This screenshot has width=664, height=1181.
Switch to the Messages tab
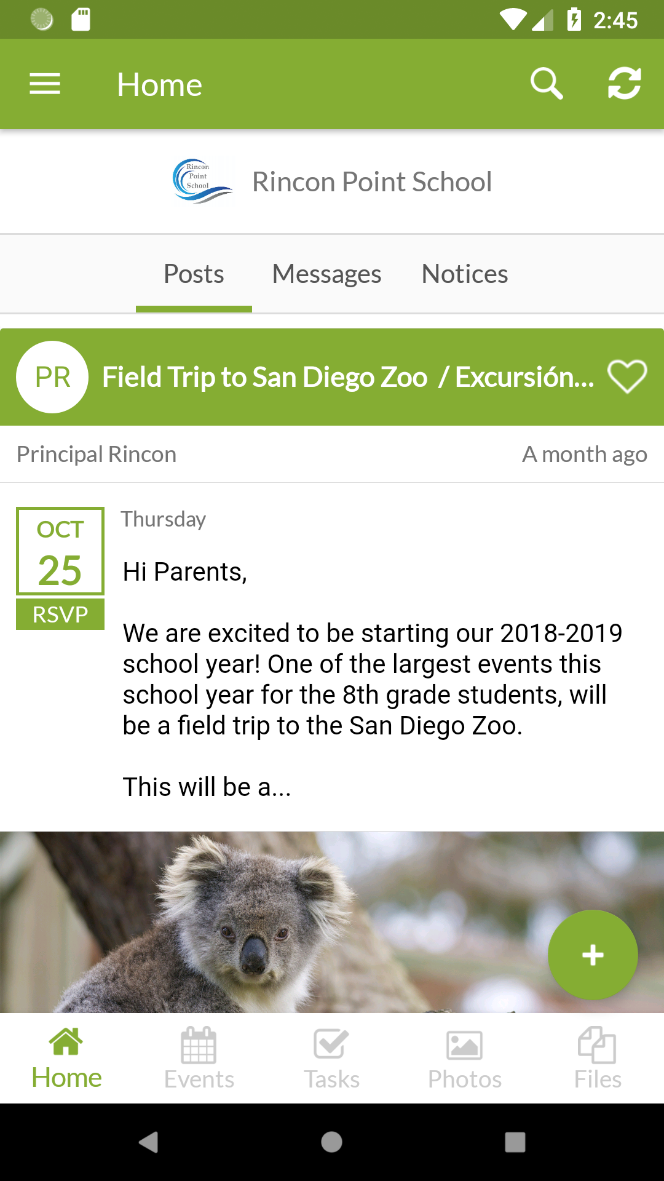pos(326,274)
